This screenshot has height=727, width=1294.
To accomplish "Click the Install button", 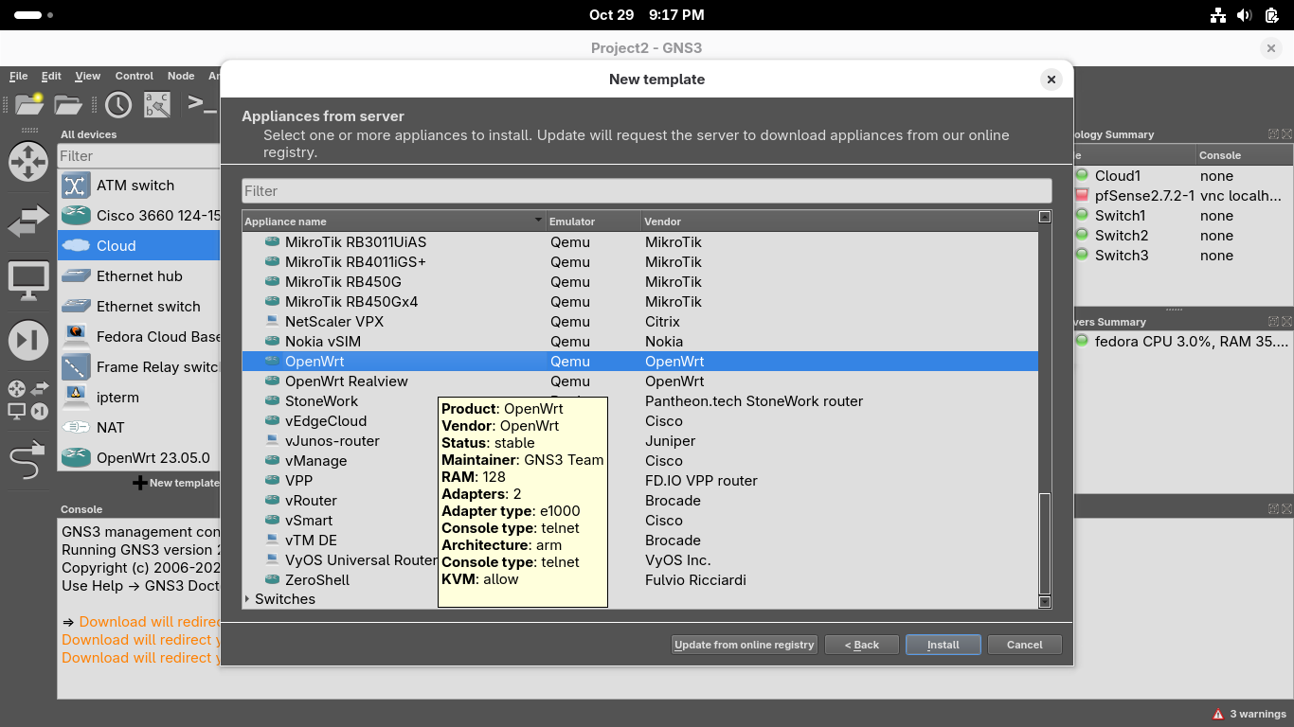I will 943,645.
